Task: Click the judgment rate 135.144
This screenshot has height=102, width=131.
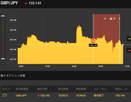Action: (120, 95)
